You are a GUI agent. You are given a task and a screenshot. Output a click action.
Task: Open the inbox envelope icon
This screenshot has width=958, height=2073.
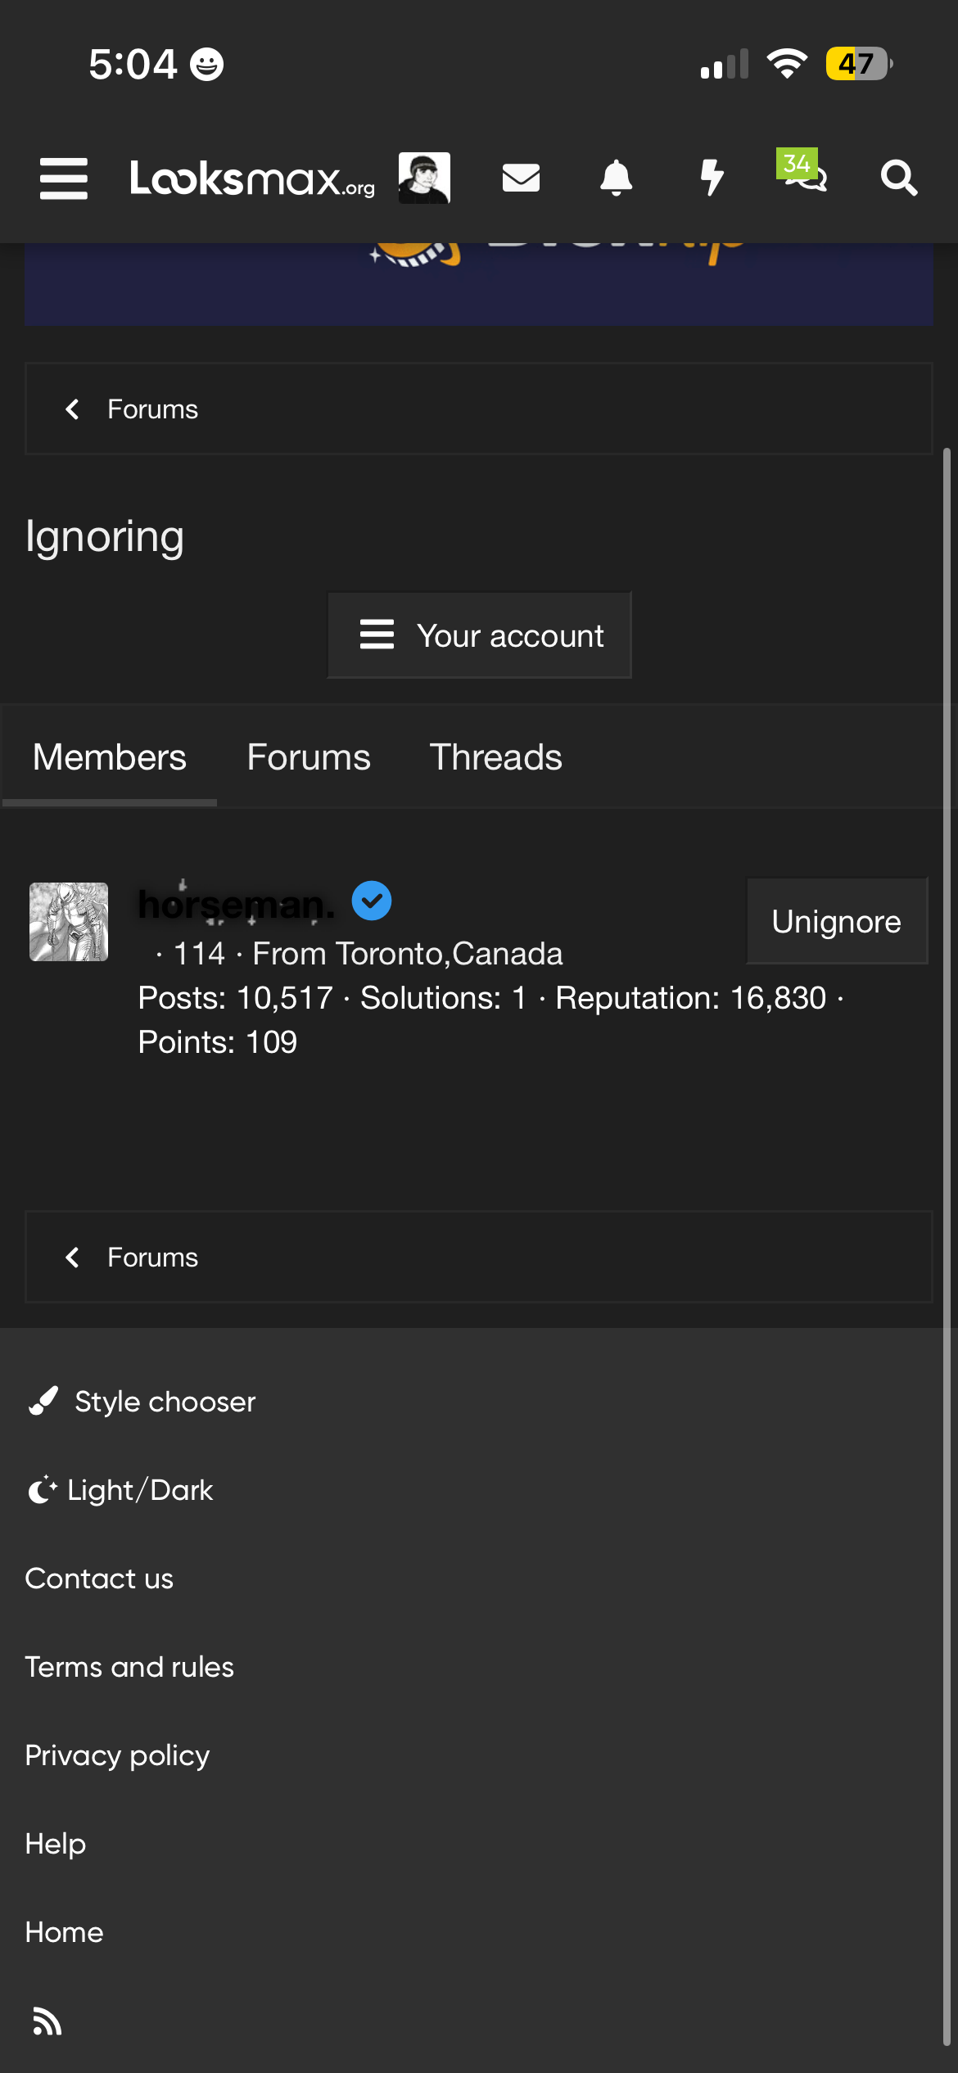pos(521,178)
